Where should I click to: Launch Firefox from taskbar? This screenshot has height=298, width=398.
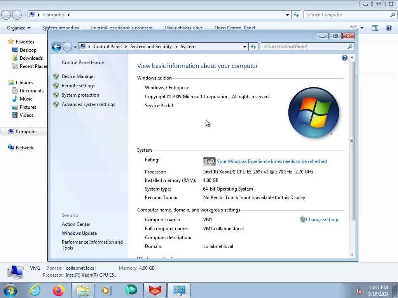tap(59, 290)
